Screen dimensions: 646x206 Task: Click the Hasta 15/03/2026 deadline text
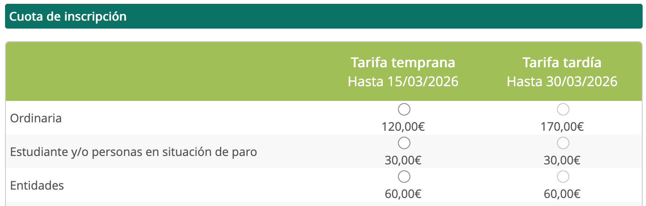[403, 81]
